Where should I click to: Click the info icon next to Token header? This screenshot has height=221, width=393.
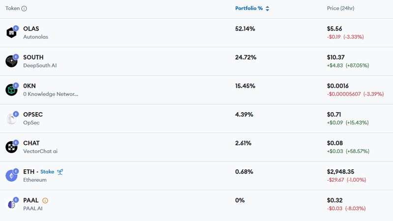(25, 8)
